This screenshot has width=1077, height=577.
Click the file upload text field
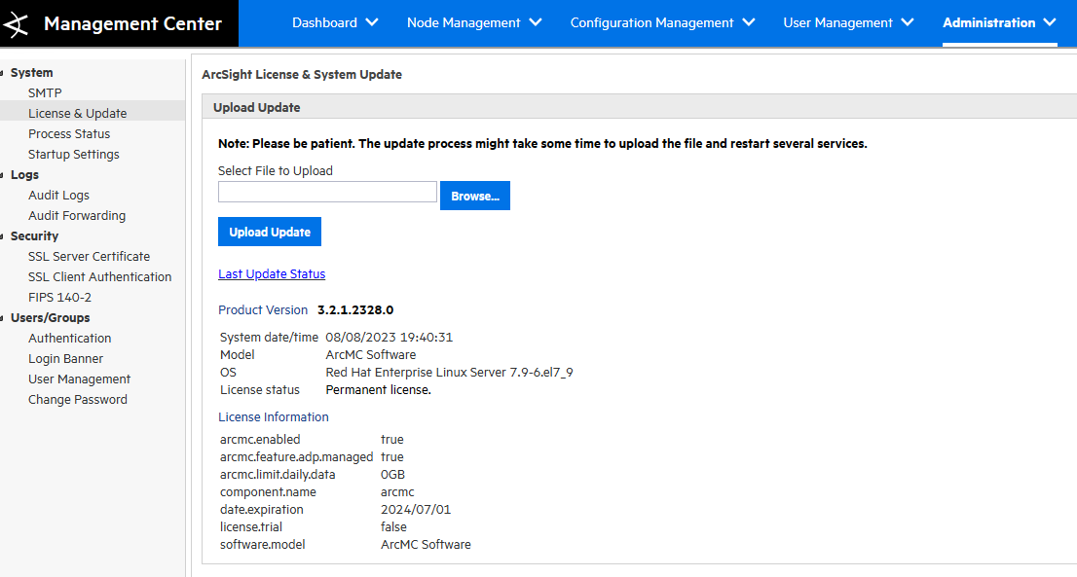327,192
